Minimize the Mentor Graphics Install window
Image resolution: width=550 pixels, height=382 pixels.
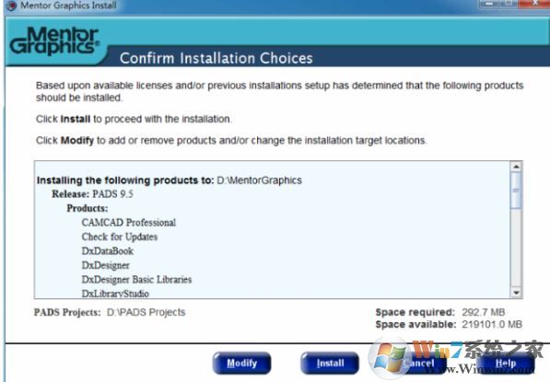[490, 4]
